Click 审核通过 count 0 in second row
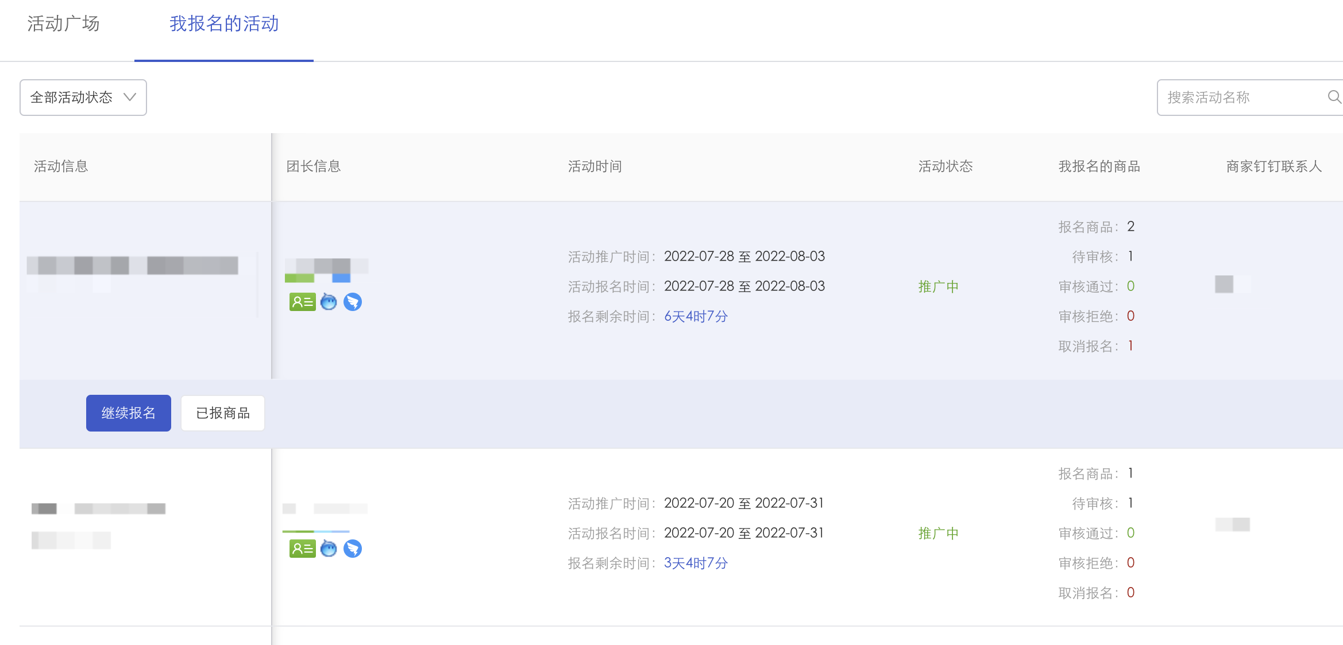Image resolution: width=1343 pixels, height=645 pixels. [1130, 533]
